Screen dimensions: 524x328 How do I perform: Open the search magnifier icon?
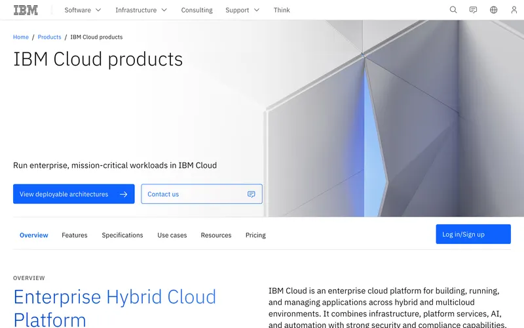tap(453, 10)
